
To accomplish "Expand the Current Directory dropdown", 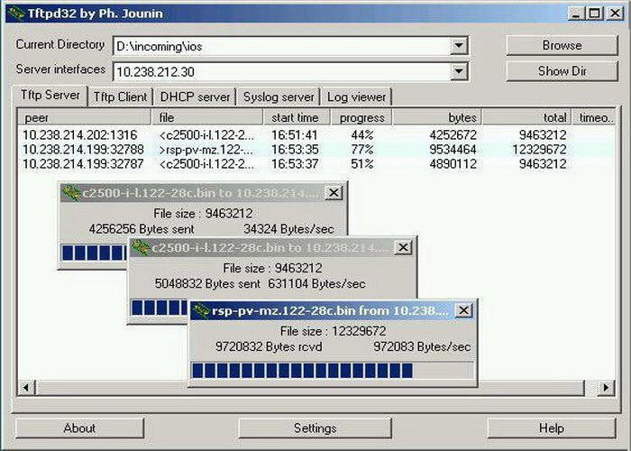I will point(458,46).
